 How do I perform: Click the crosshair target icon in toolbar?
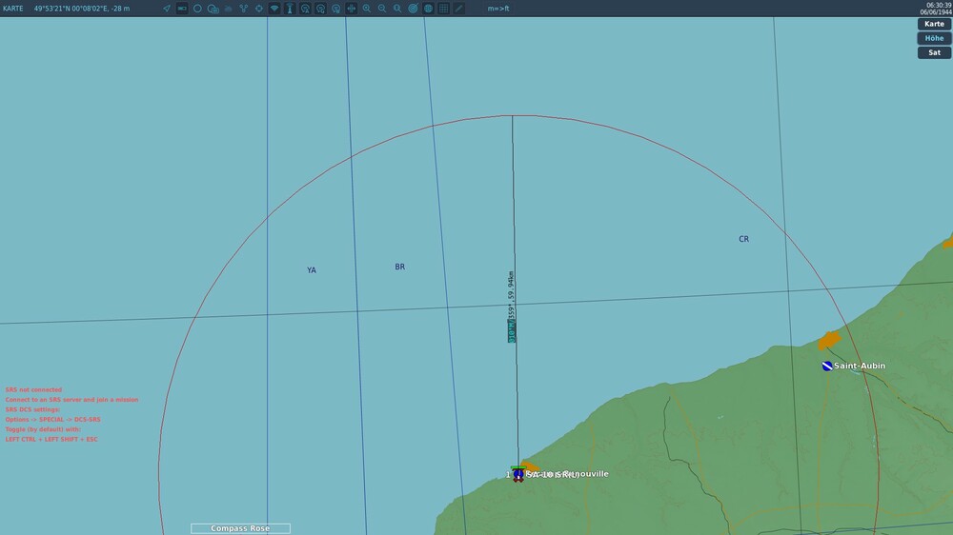[x=259, y=9]
